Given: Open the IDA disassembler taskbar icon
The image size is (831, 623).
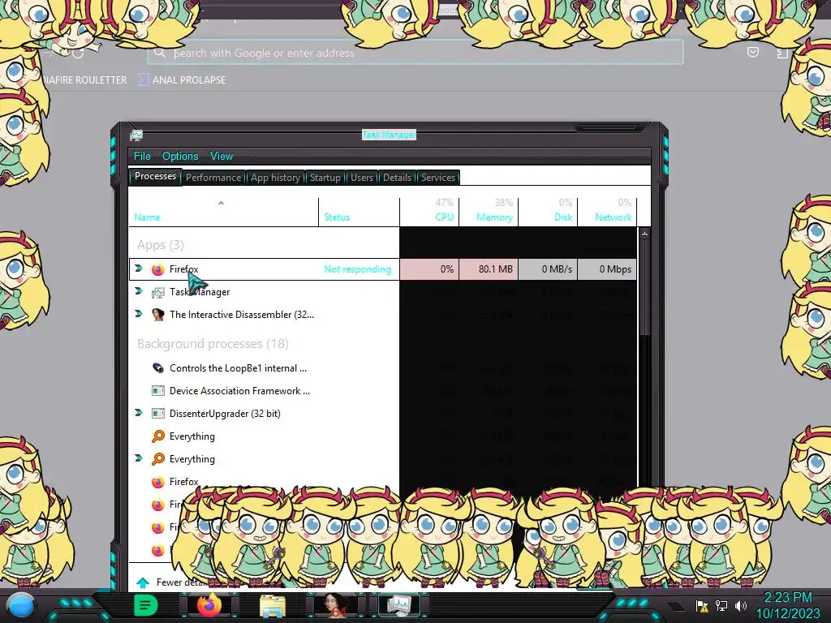Looking at the screenshot, I should (335, 605).
